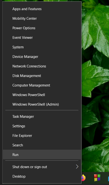Select Mobility Center
Viewport: 109px width, 185px height.
click(42, 19)
